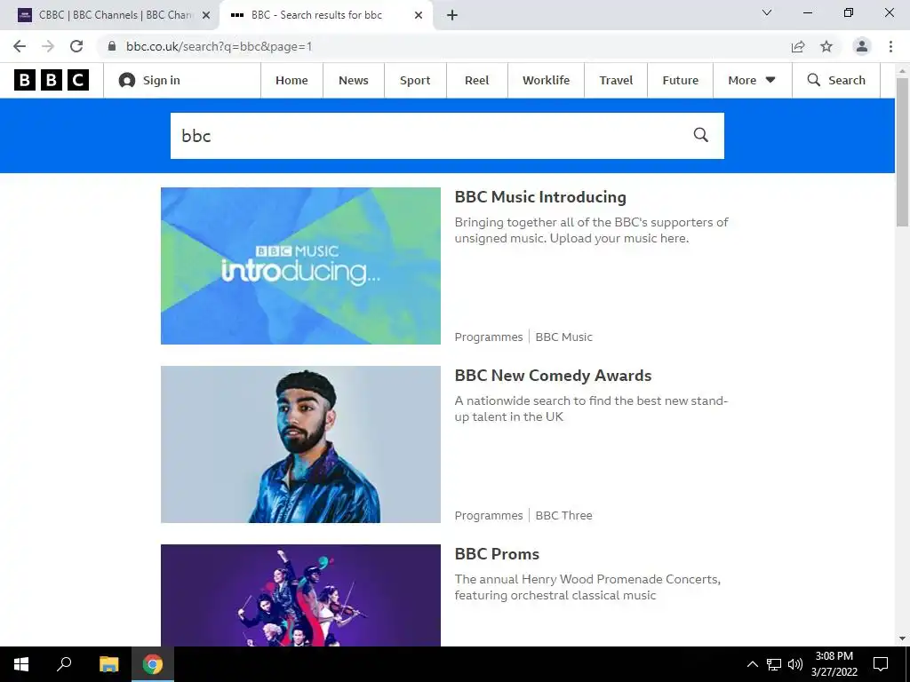
Task: Open Worklife from the navigation bar
Action: coord(547,80)
